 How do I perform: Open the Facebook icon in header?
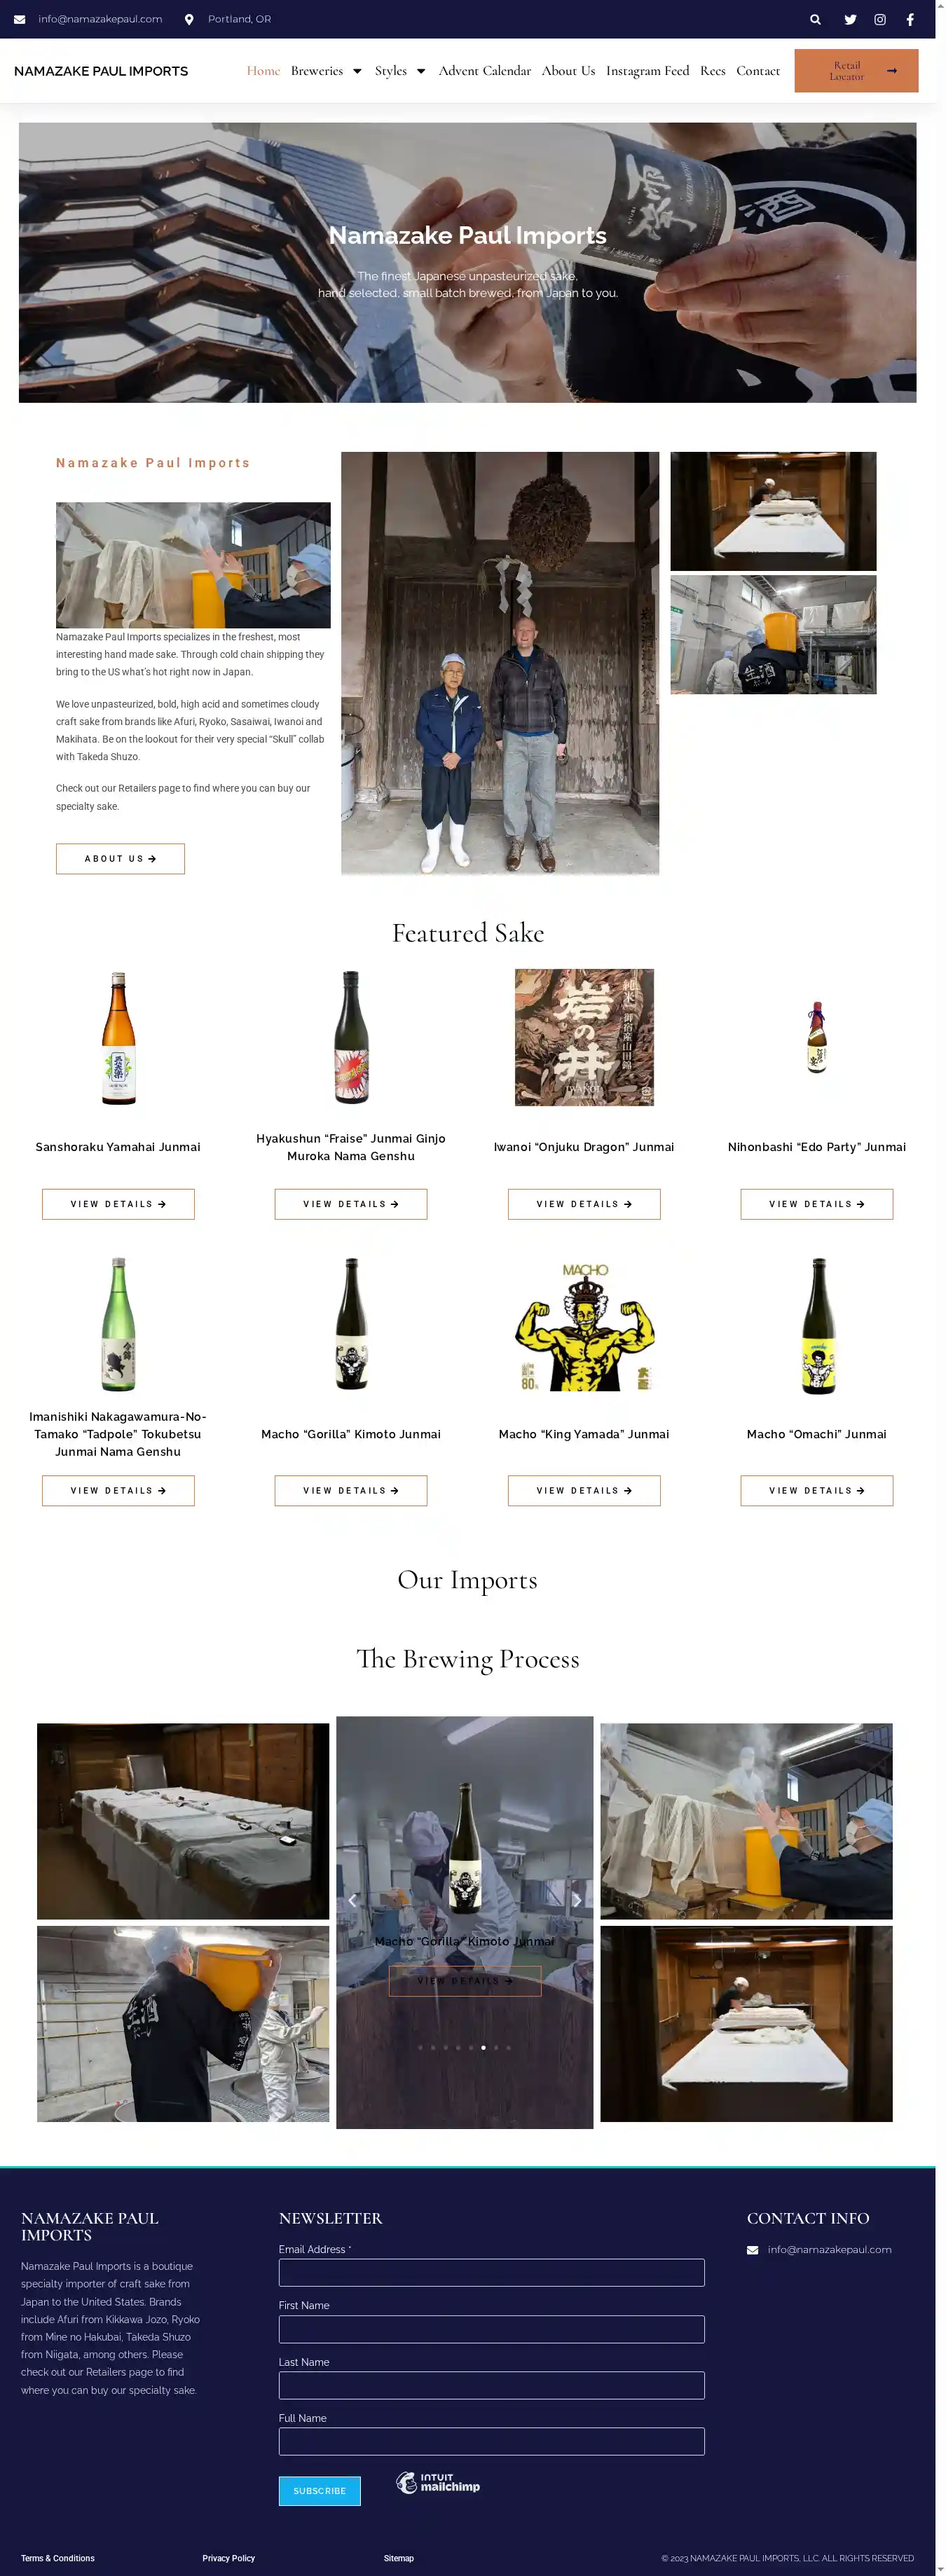[910, 19]
